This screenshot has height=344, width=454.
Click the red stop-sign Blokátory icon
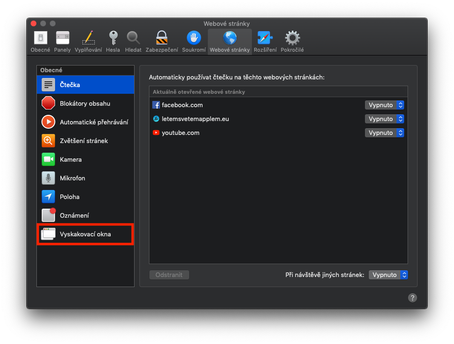(x=48, y=103)
